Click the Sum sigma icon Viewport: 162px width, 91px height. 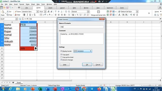(x=23, y=19)
